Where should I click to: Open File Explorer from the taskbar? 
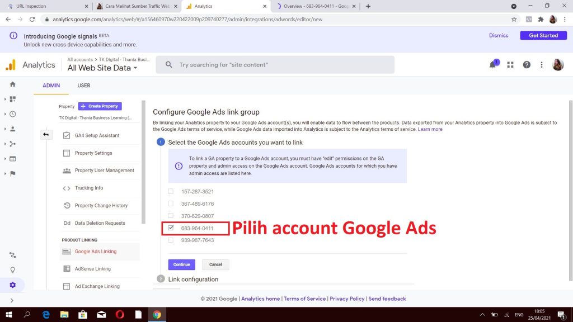pyautogui.click(x=64, y=314)
